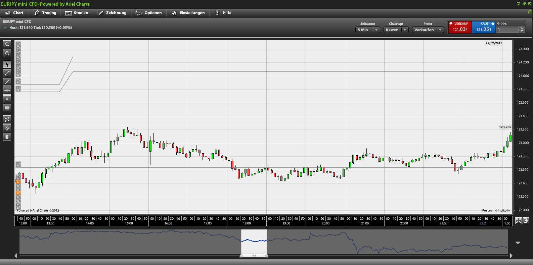Select the Fibonacci lines tool
This screenshot has width=533, height=265.
(7, 108)
